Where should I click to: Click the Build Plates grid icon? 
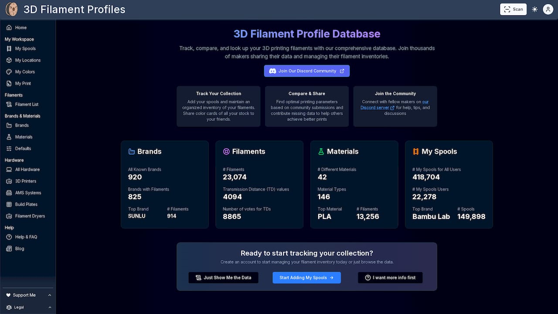(x=9, y=204)
